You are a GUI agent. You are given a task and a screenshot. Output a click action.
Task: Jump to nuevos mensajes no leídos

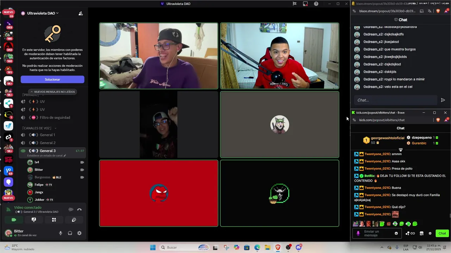pyautogui.click(x=52, y=92)
